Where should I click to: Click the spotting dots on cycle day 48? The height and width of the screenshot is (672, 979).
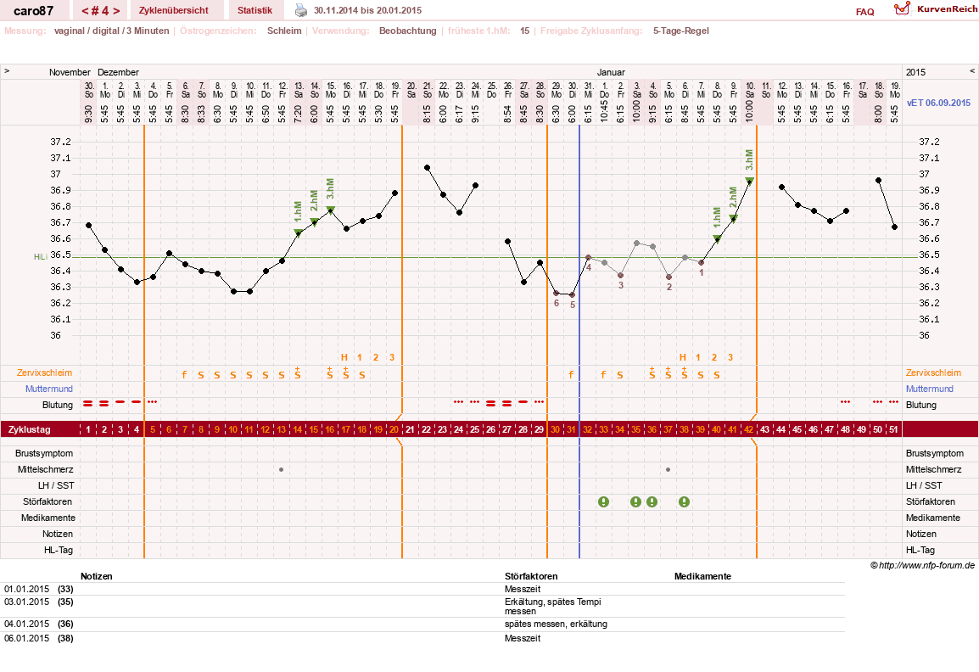[x=846, y=401]
